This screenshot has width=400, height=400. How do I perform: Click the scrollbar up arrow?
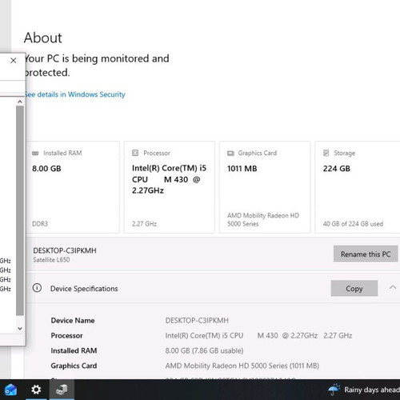point(20,102)
